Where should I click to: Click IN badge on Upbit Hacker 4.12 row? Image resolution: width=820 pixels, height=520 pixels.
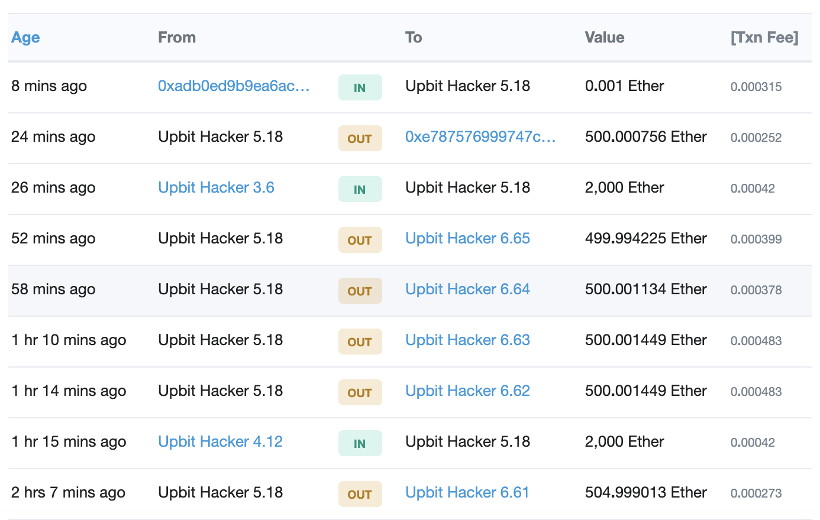point(360,444)
